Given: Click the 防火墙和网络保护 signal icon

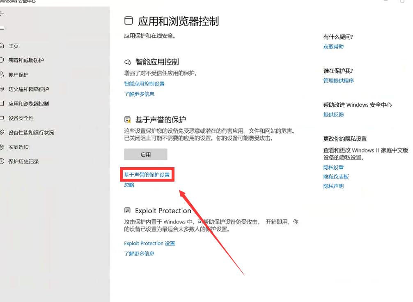Looking at the screenshot, I should tap(2, 89).
